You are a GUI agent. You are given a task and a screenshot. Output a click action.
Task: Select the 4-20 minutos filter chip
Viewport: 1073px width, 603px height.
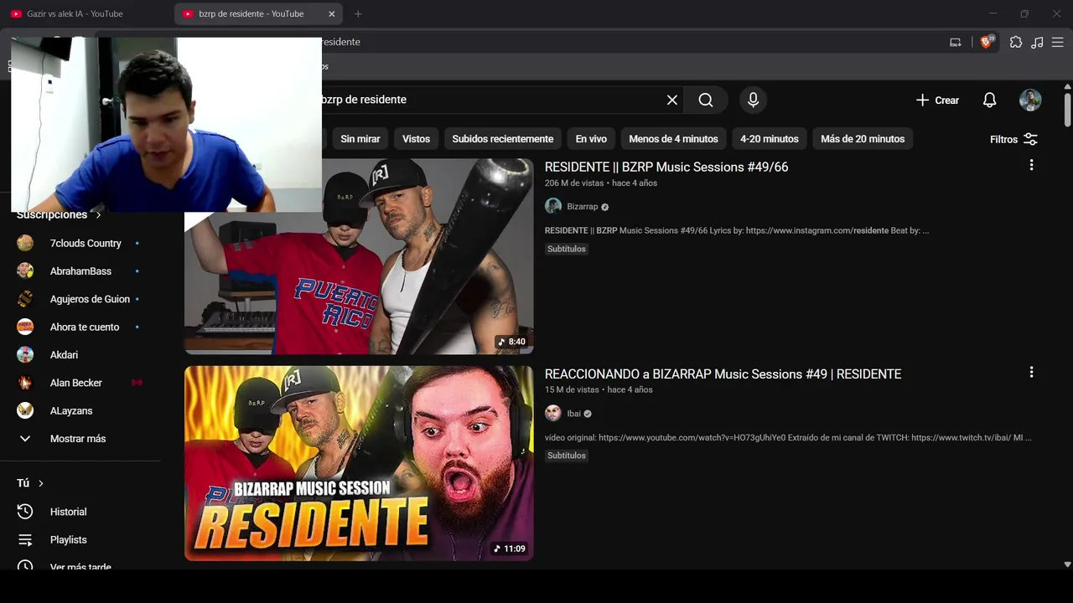(770, 139)
